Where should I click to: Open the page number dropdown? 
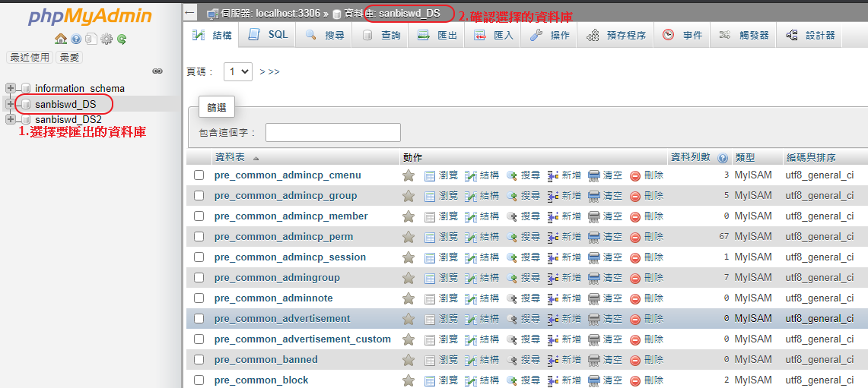click(x=238, y=71)
